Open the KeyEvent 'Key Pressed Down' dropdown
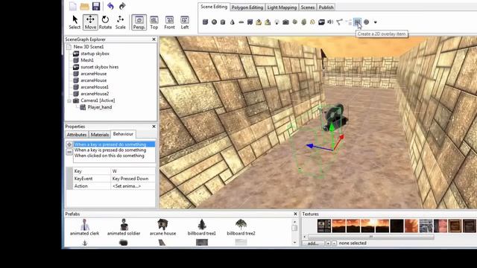Viewport: 477px width, 268px height. [x=133, y=179]
